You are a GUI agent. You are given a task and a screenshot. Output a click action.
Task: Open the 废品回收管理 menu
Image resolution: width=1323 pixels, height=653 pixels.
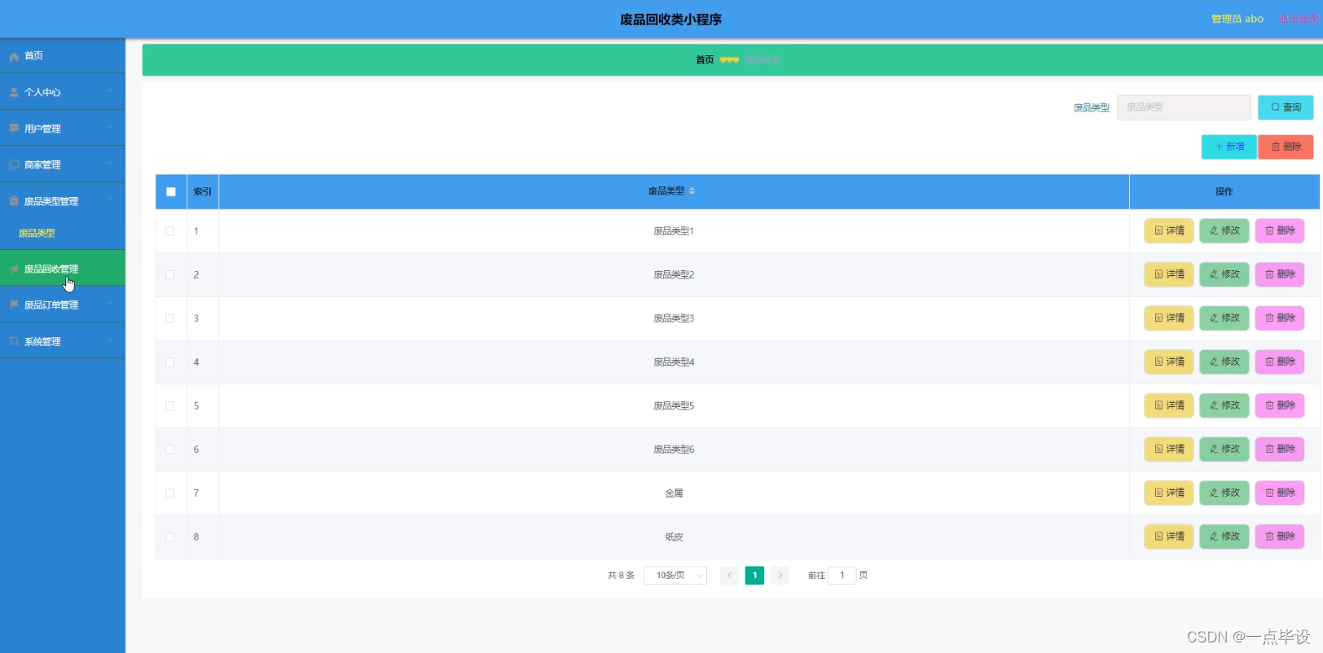63,269
